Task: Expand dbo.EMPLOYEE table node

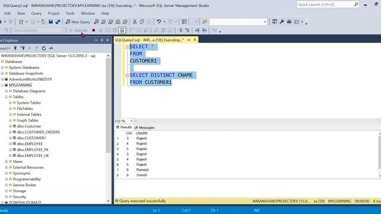Action: point(10,144)
